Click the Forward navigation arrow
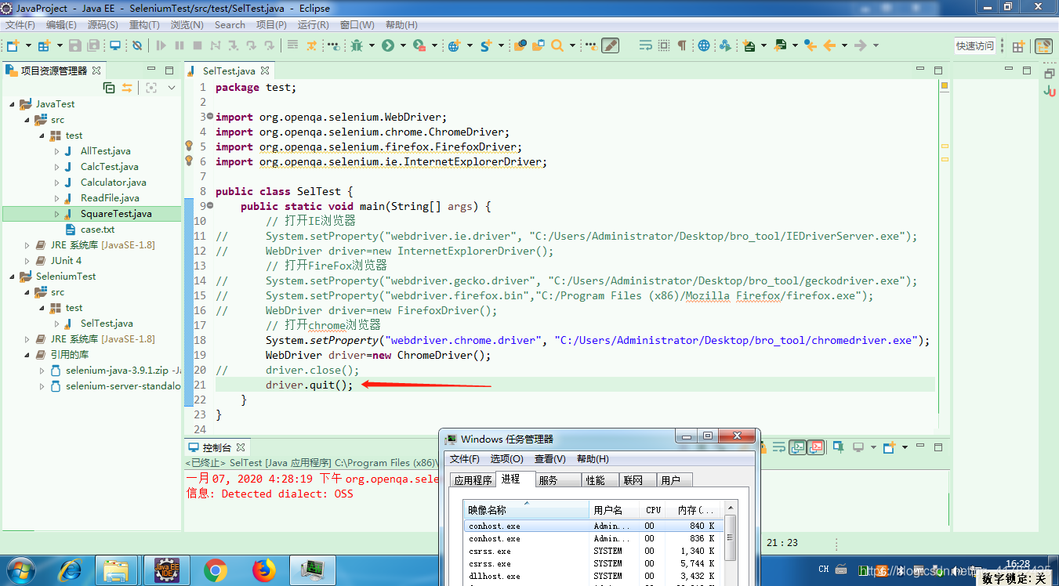The image size is (1059, 586). point(861,45)
